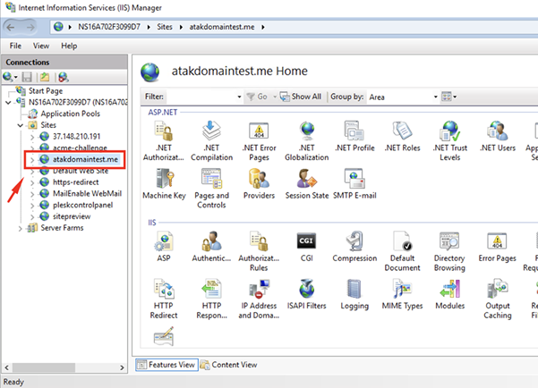The height and width of the screenshot is (388, 538).
Task: Click the Connections horizontal scrollbar right arrow
Action: pos(122,367)
